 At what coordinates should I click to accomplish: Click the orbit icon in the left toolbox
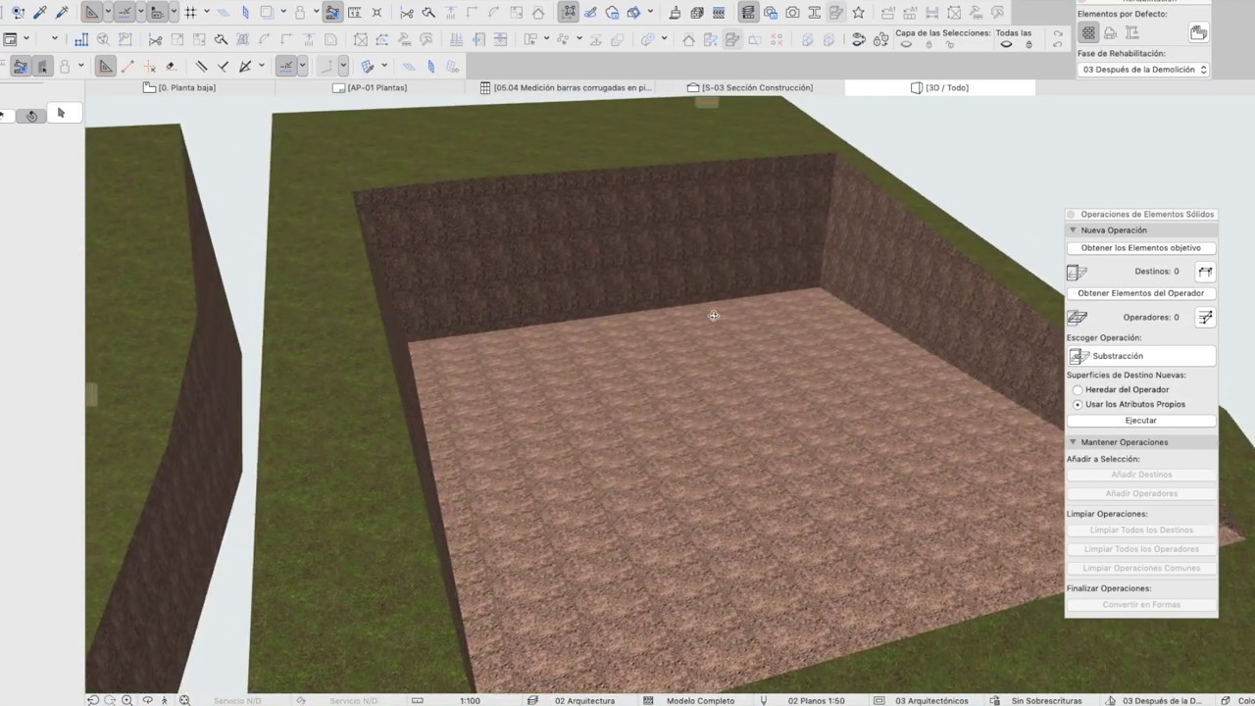point(31,115)
